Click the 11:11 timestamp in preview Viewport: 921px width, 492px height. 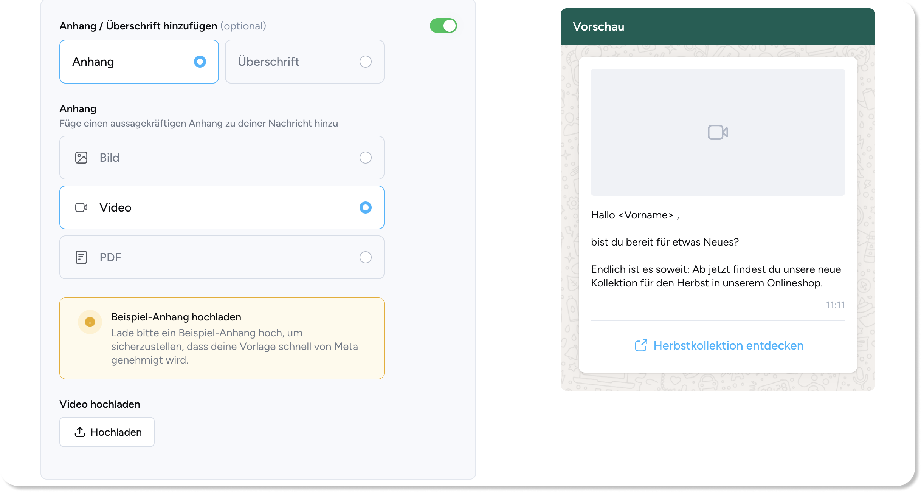836,305
